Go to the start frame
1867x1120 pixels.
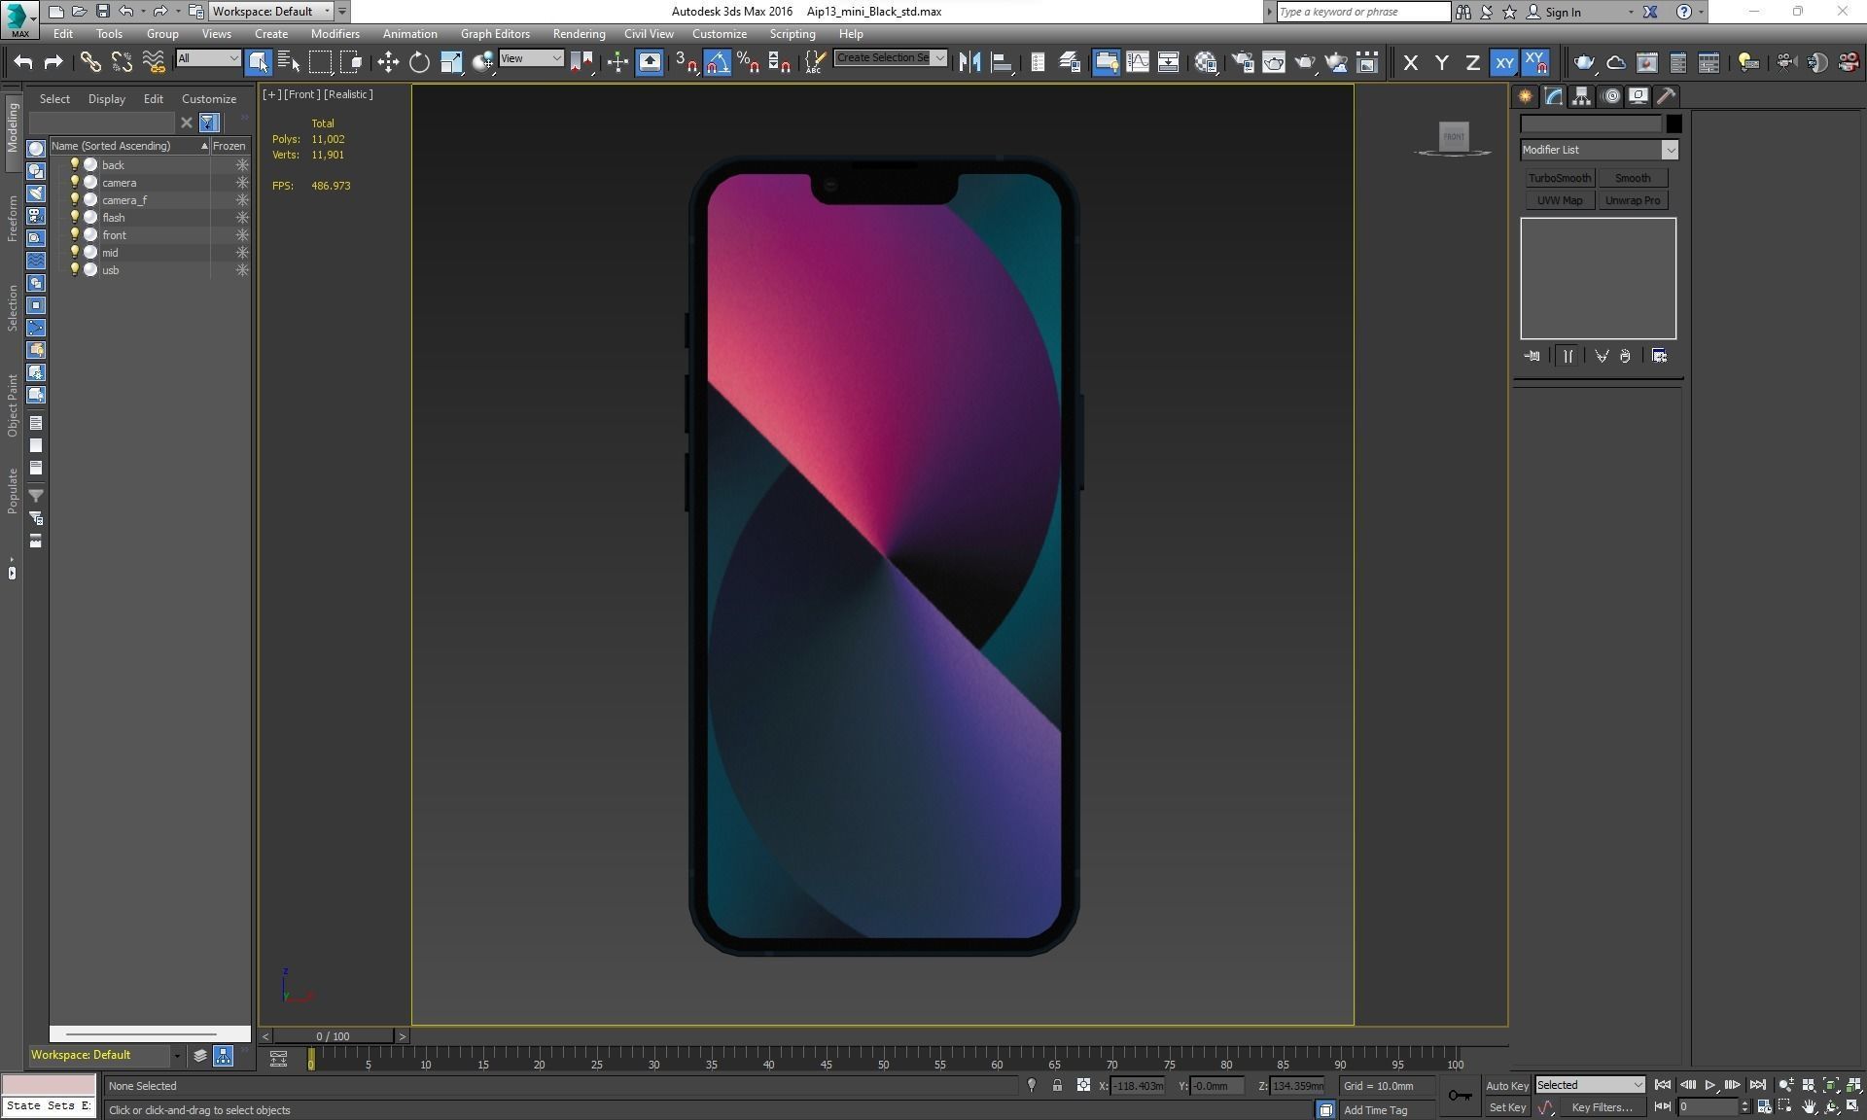point(1663,1085)
